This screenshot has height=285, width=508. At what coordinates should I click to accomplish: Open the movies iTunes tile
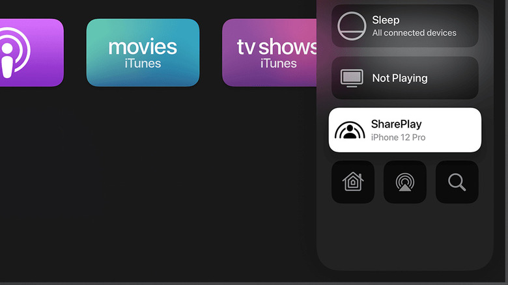[x=143, y=53]
